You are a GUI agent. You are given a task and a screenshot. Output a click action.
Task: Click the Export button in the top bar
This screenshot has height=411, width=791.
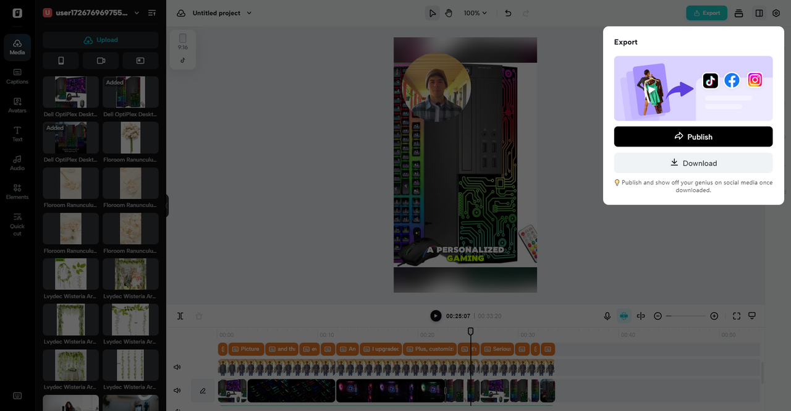click(x=706, y=13)
